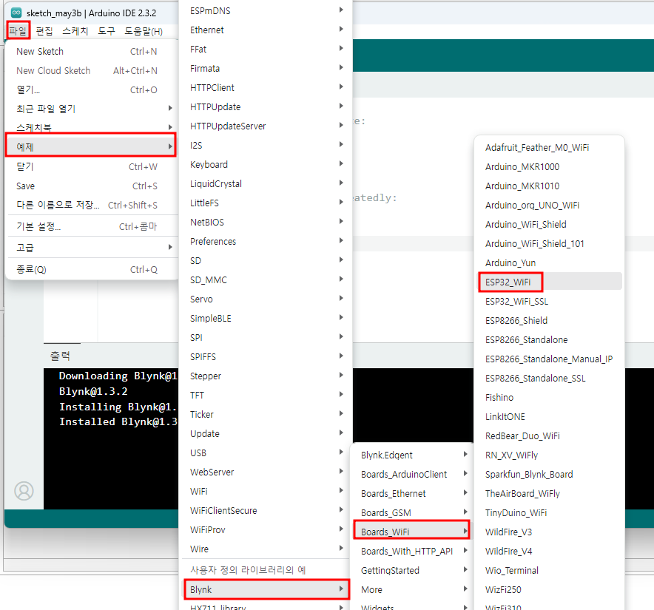This screenshot has height=610, width=654.
Task: Choose 닫기 to close the sketch
Action: (x=92, y=167)
